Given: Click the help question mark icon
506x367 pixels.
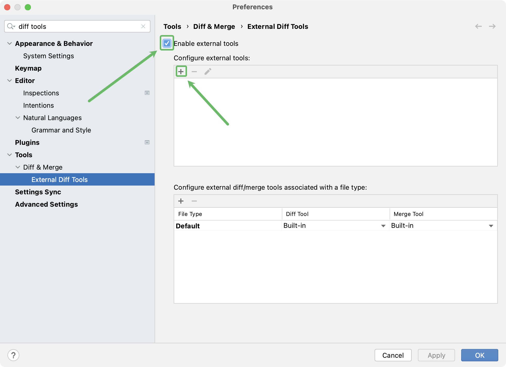Looking at the screenshot, I should coord(13,355).
